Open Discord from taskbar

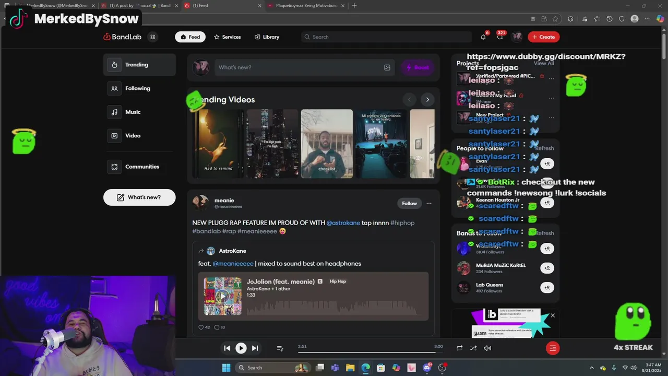coord(427,368)
